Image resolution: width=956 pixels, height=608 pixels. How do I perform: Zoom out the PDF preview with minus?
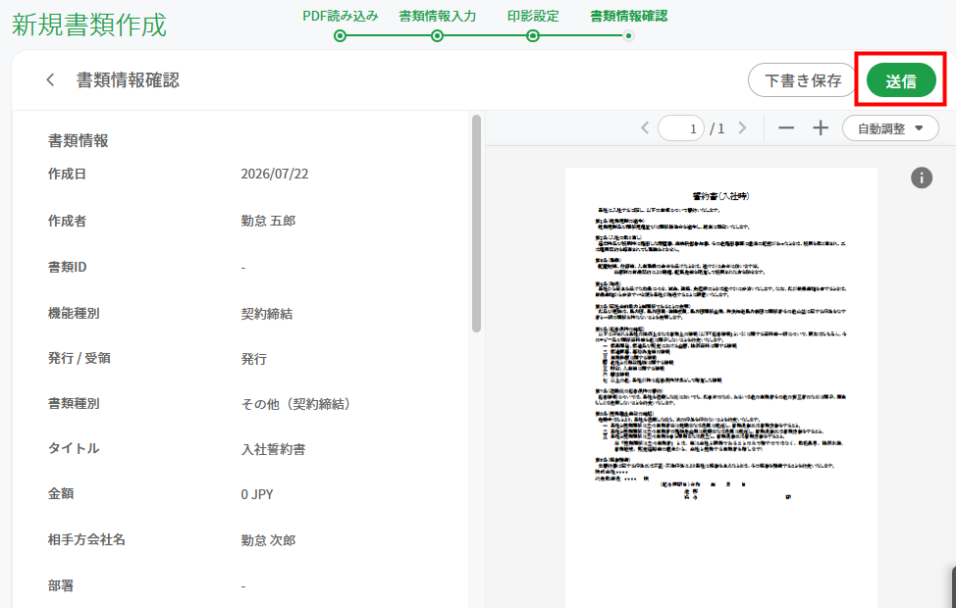(x=786, y=127)
